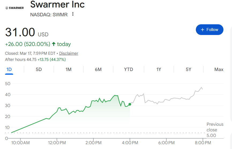Viewport: 232px width, 149px height.
Task: Click the green up arrow price indicator
Action: (x=54, y=44)
